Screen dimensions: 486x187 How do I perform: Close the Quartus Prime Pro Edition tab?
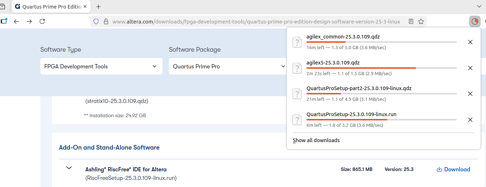tap(85, 6)
